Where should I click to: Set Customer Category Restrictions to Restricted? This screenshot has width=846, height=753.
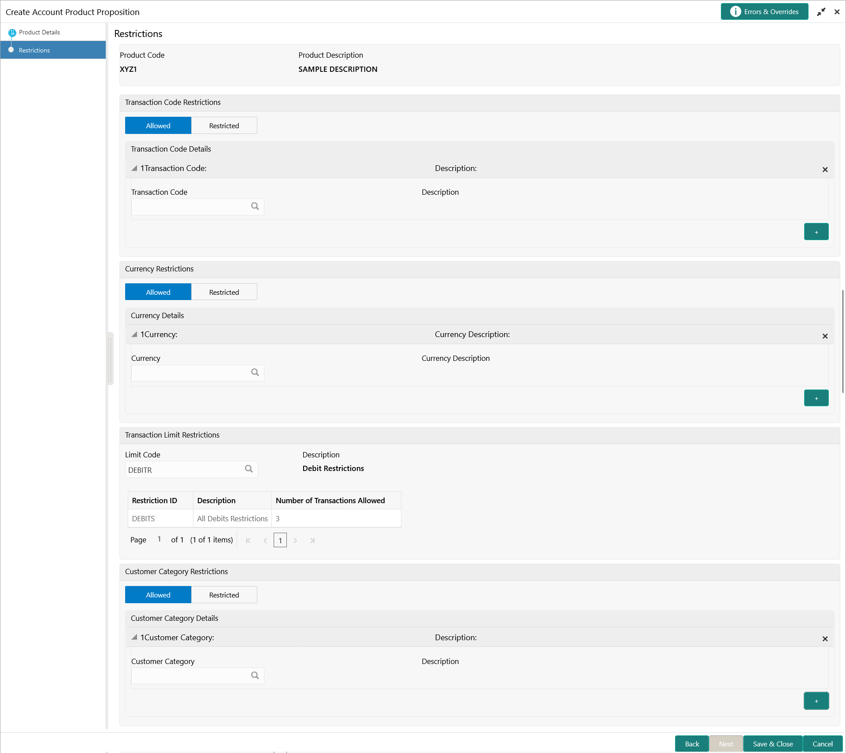pos(224,595)
